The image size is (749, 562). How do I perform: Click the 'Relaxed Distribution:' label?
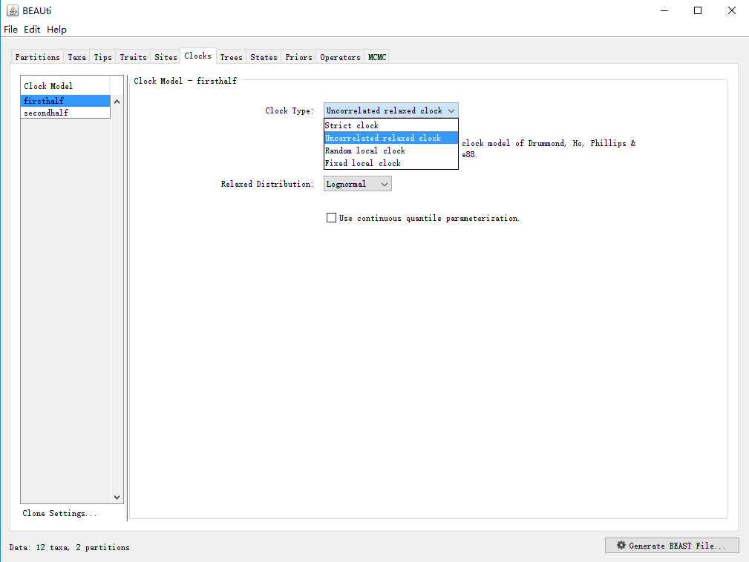pos(267,184)
